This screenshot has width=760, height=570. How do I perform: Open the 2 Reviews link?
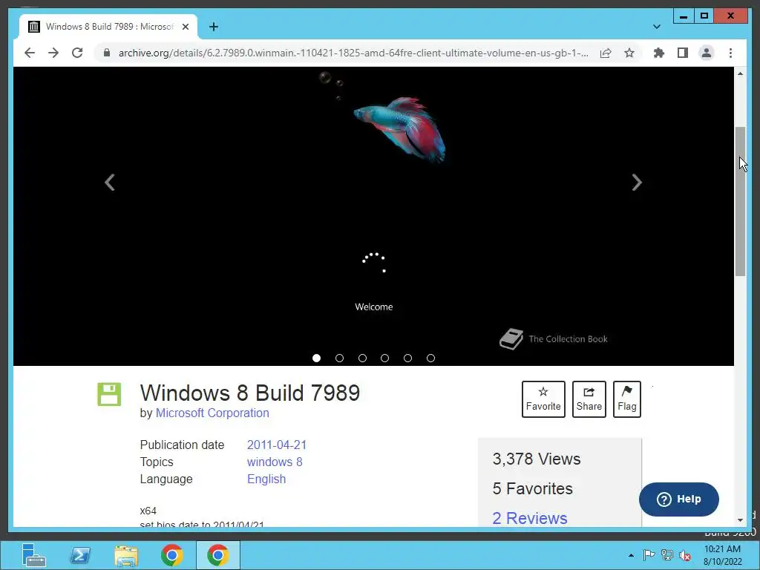pos(530,518)
